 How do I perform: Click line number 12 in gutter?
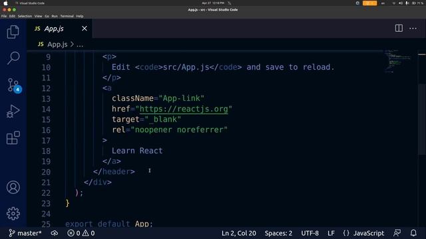(x=46, y=88)
